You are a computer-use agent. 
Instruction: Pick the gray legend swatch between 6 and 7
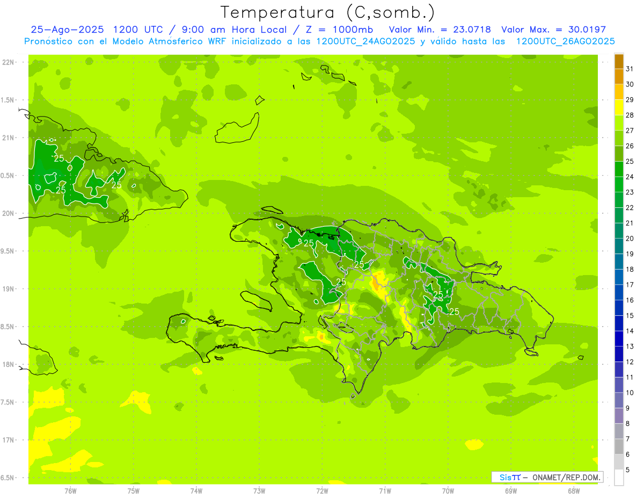click(x=619, y=446)
